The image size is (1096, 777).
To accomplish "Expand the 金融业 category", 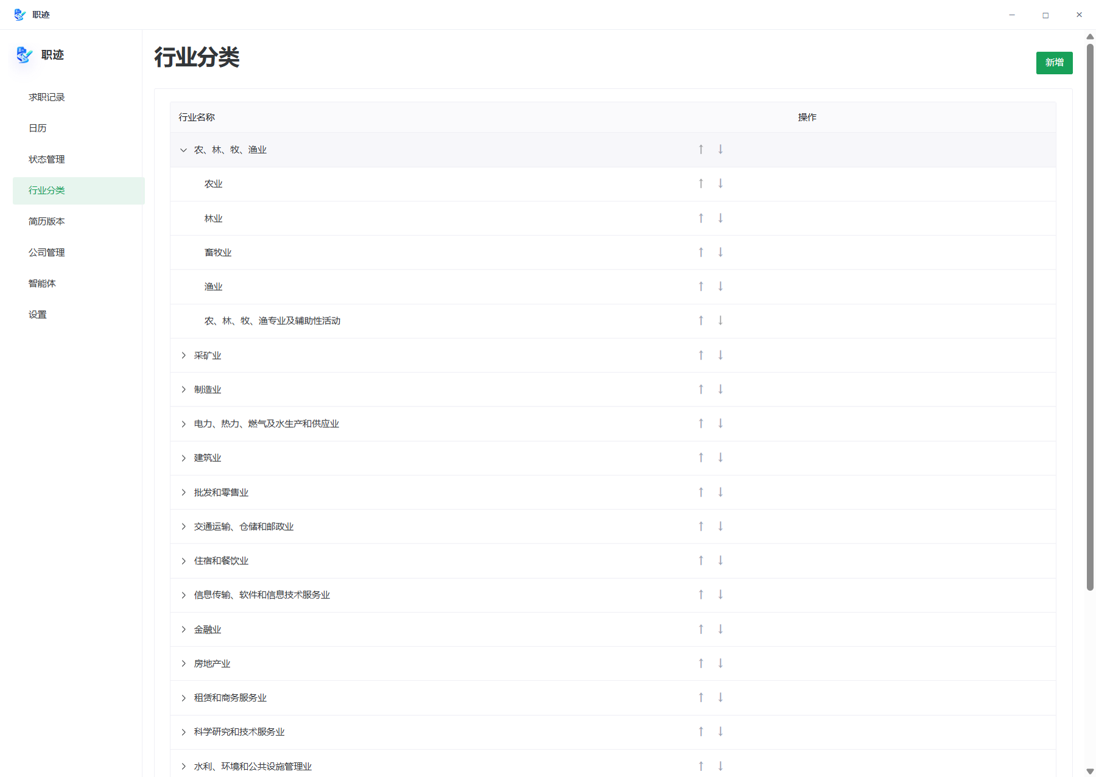I will (183, 630).
